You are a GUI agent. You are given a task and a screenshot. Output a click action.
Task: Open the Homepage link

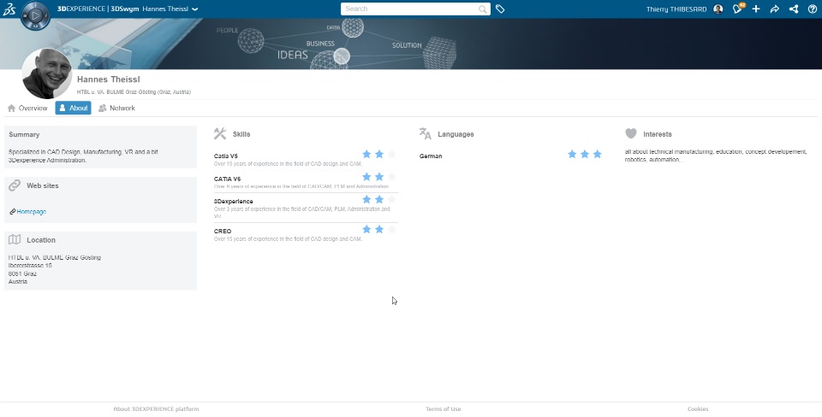32,211
